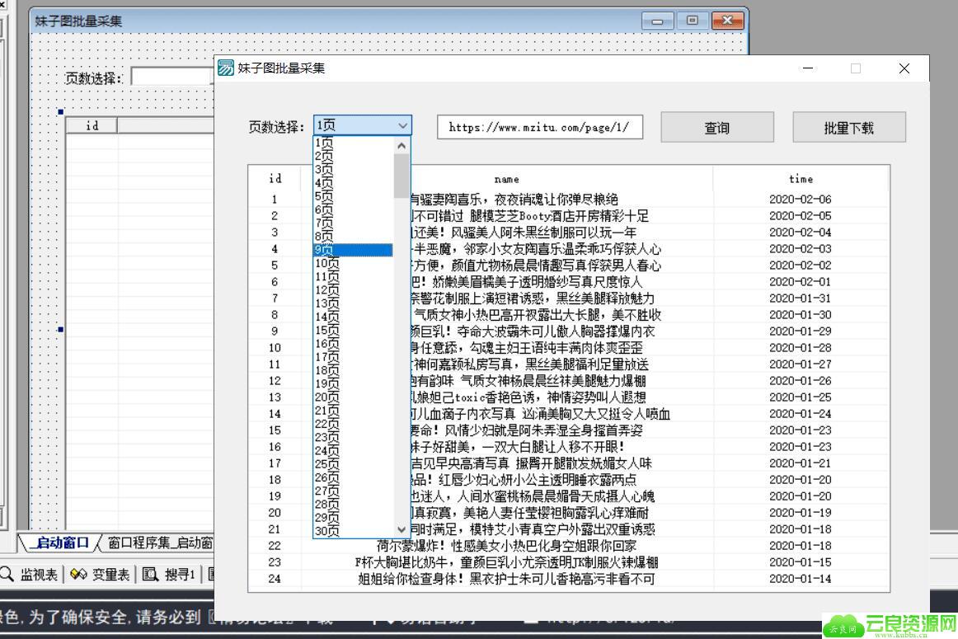Viewport: 958px width, 639px height.
Task: Switch to the 窗口程序集_启动窗口 tab
Action: click(159, 543)
